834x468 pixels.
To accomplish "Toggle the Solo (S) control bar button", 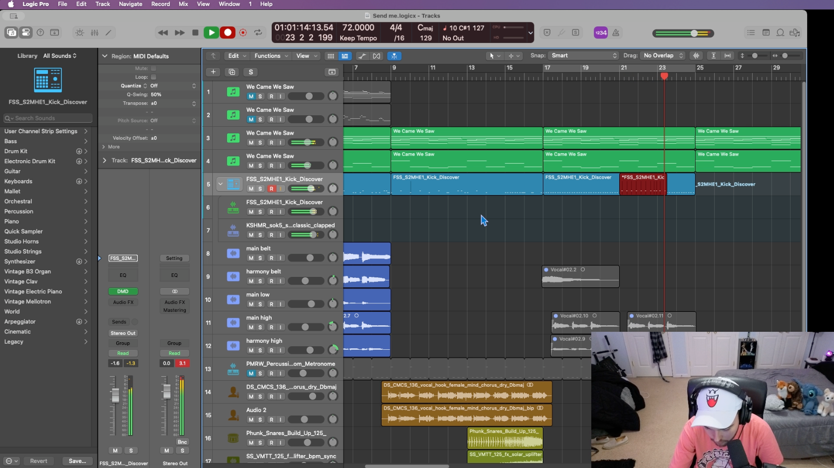I will click(575, 32).
